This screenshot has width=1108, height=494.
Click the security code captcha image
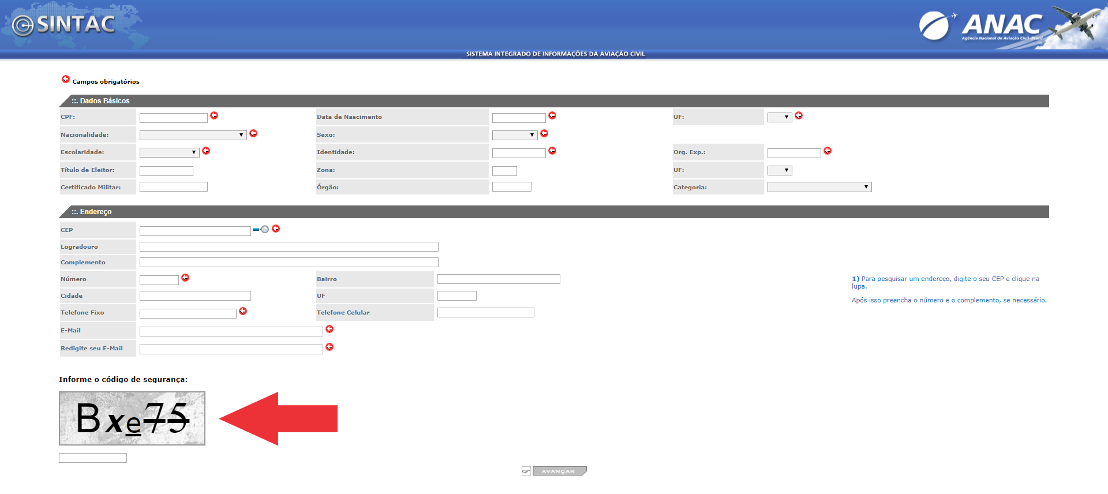coord(132,418)
